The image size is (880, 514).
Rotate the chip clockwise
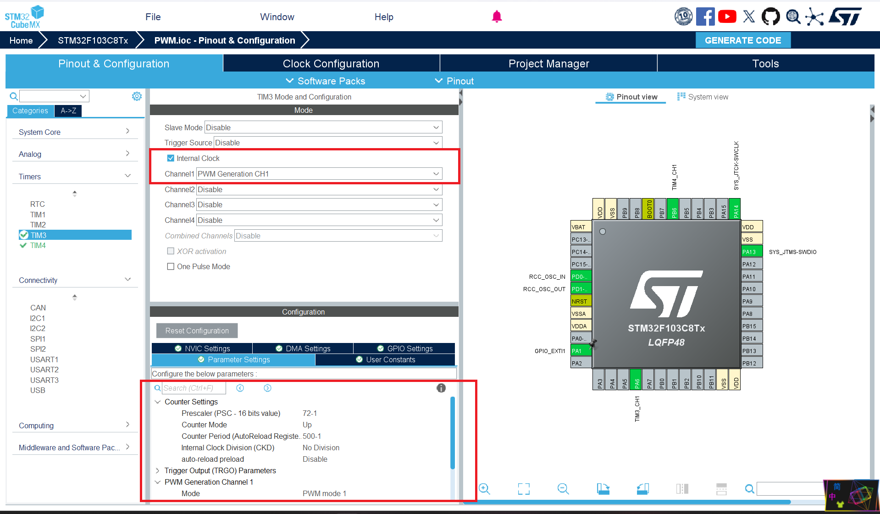point(603,489)
